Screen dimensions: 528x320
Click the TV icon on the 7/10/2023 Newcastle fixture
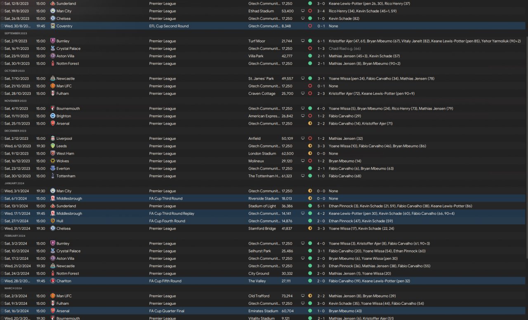303,78
